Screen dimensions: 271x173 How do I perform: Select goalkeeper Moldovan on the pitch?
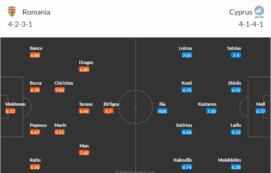15,104
